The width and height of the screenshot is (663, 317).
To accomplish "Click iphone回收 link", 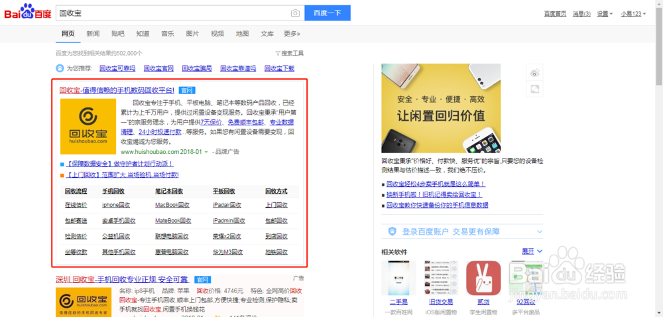I will point(116,205).
